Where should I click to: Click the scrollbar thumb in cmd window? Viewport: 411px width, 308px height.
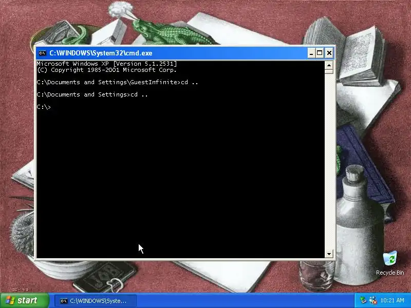(329, 71)
